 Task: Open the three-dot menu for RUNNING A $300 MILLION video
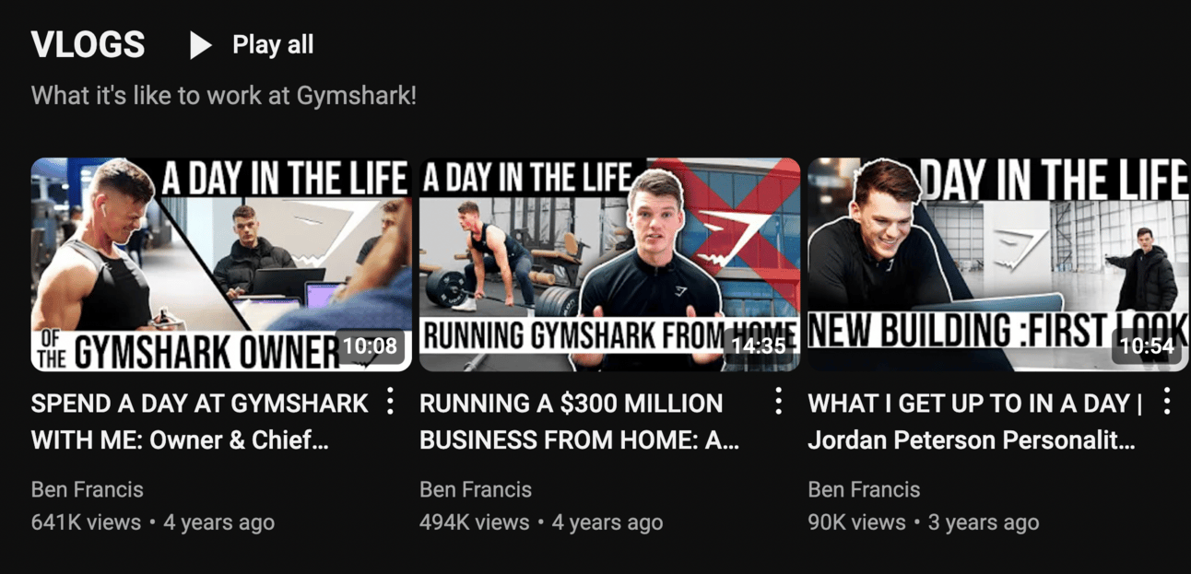tap(779, 401)
